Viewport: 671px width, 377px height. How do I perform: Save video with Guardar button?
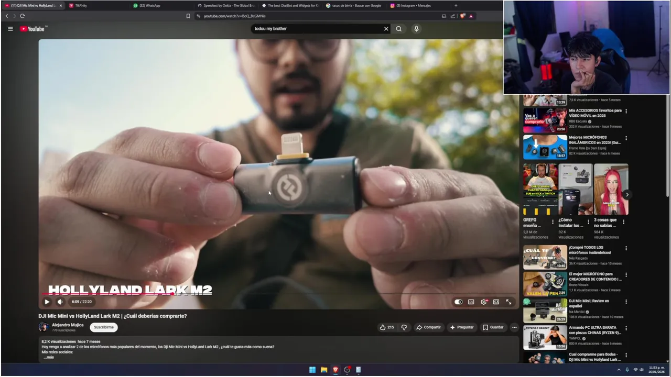click(493, 327)
